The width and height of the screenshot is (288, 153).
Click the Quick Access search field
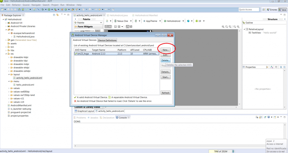coord(249,10)
